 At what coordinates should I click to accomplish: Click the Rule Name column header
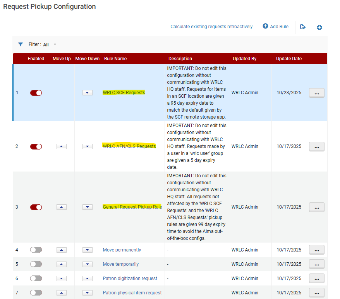point(115,59)
